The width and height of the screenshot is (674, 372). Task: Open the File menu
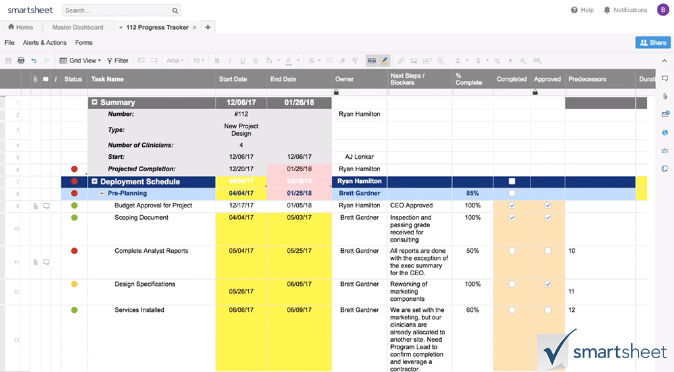pyautogui.click(x=9, y=43)
